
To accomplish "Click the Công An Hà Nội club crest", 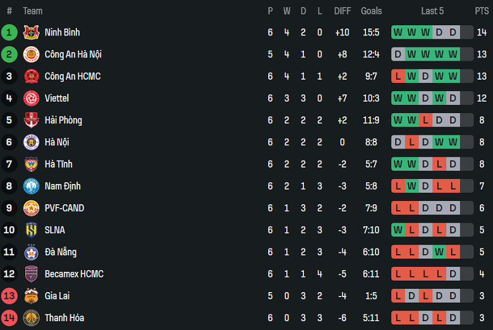I will point(31,54).
